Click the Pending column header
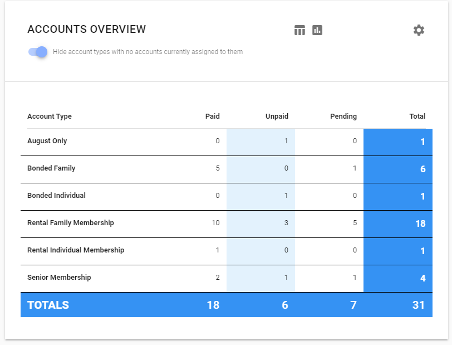 [343, 116]
